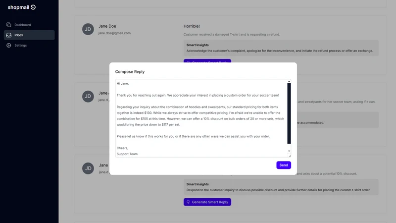Click the refund-process insight text

[280, 51]
